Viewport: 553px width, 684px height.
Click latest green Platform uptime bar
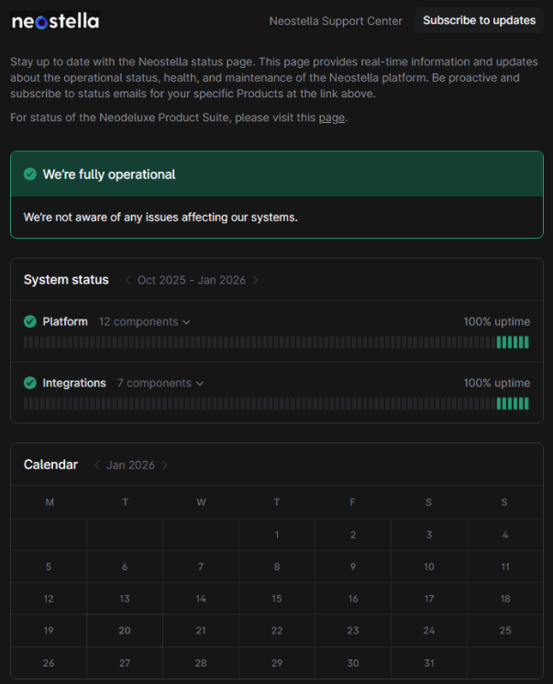click(526, 342)
